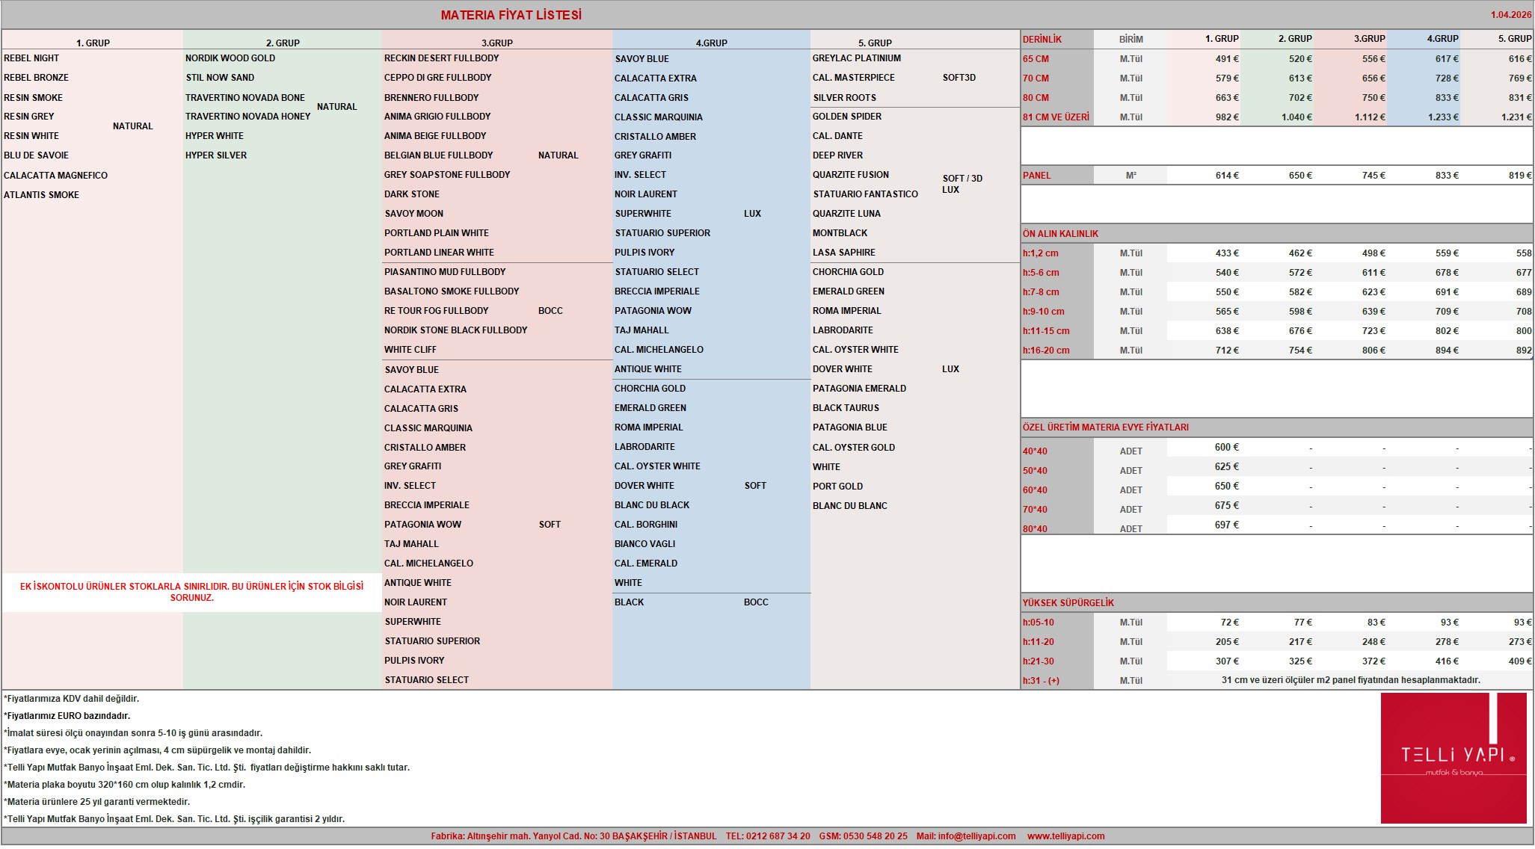Image resolution: width=1535 pixels, height=849 pixels.
Task: Select the h:16-20 cm row label
Action: [1046, 351]
